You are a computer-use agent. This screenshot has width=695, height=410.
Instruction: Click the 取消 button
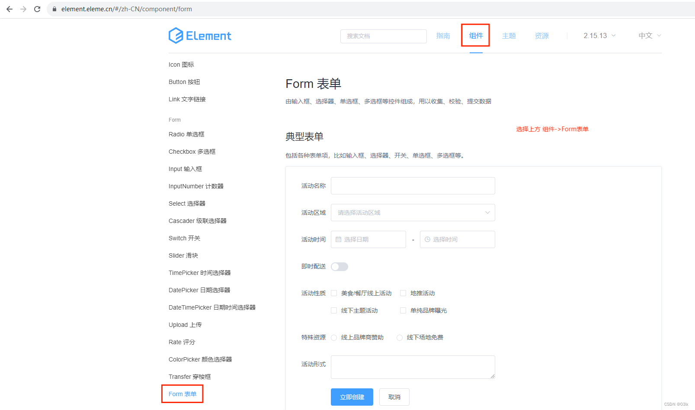pos(394,397)
